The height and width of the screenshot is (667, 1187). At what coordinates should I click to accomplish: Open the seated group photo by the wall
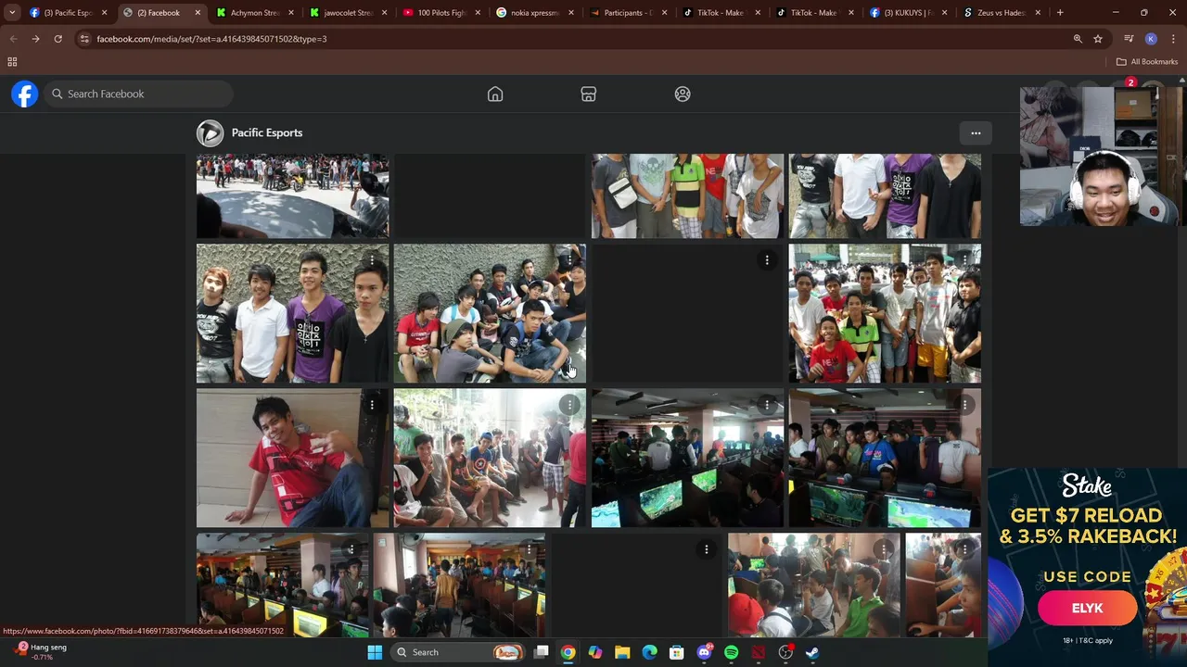point(490,314)
